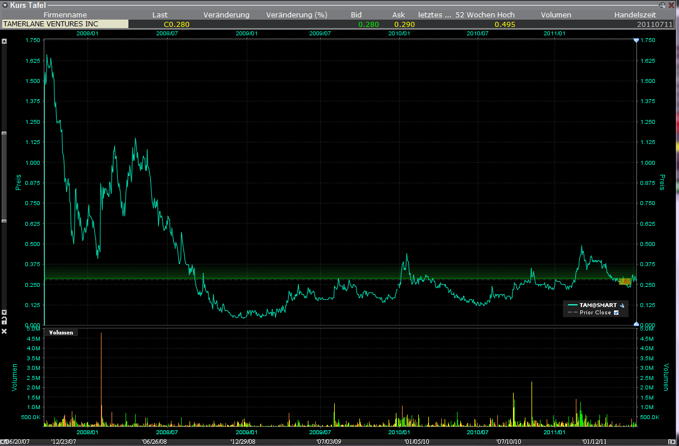Select the blue diamond marker at the top price axis

click(636, 40)
